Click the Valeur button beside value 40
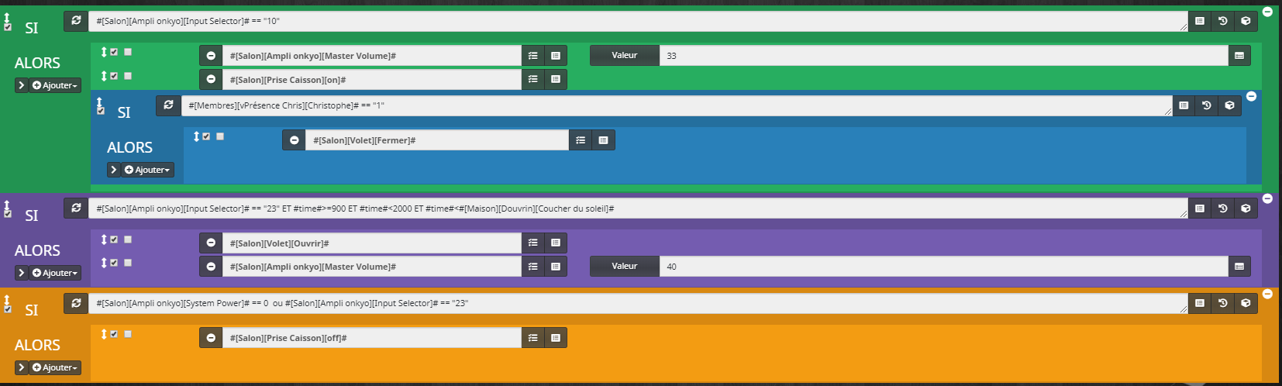The width and height of the screenshot is (1282, 386). point(624,267)
